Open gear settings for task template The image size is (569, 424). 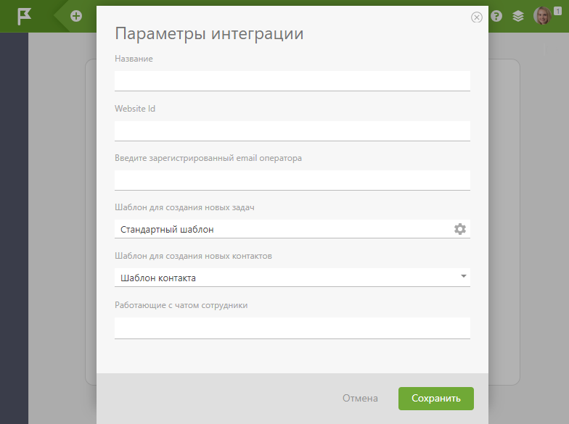pyautogui.click(x=460, y=229)
